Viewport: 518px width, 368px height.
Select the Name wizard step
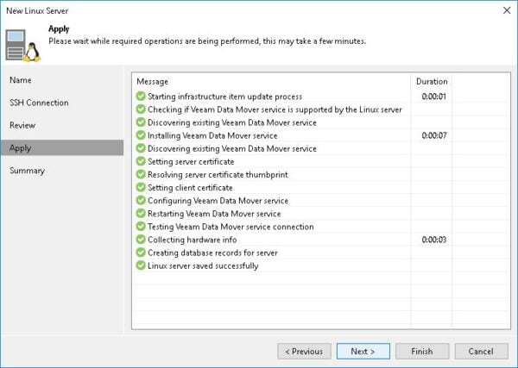tap(21, 80)
